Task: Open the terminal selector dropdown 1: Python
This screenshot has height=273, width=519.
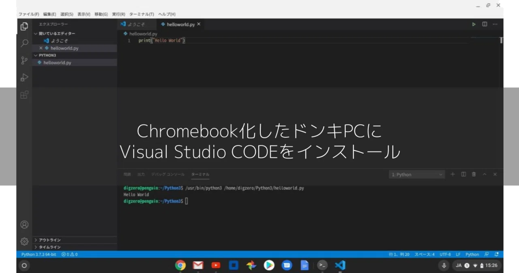Action: (x=417, y=175)
